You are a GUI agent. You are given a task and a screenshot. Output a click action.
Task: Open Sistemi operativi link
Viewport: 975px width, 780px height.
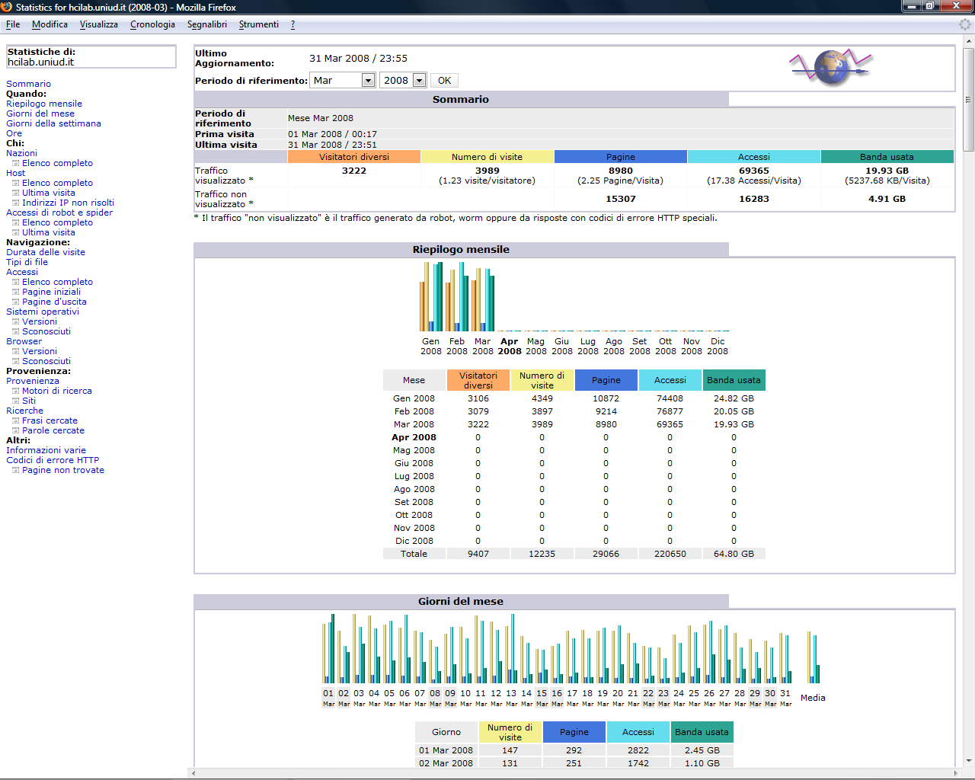43,312
